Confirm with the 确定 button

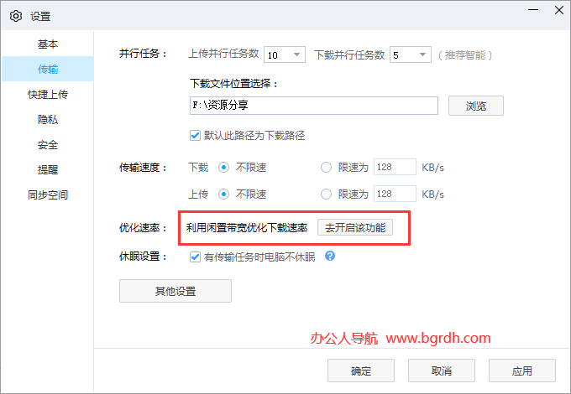tap(361, 371)
